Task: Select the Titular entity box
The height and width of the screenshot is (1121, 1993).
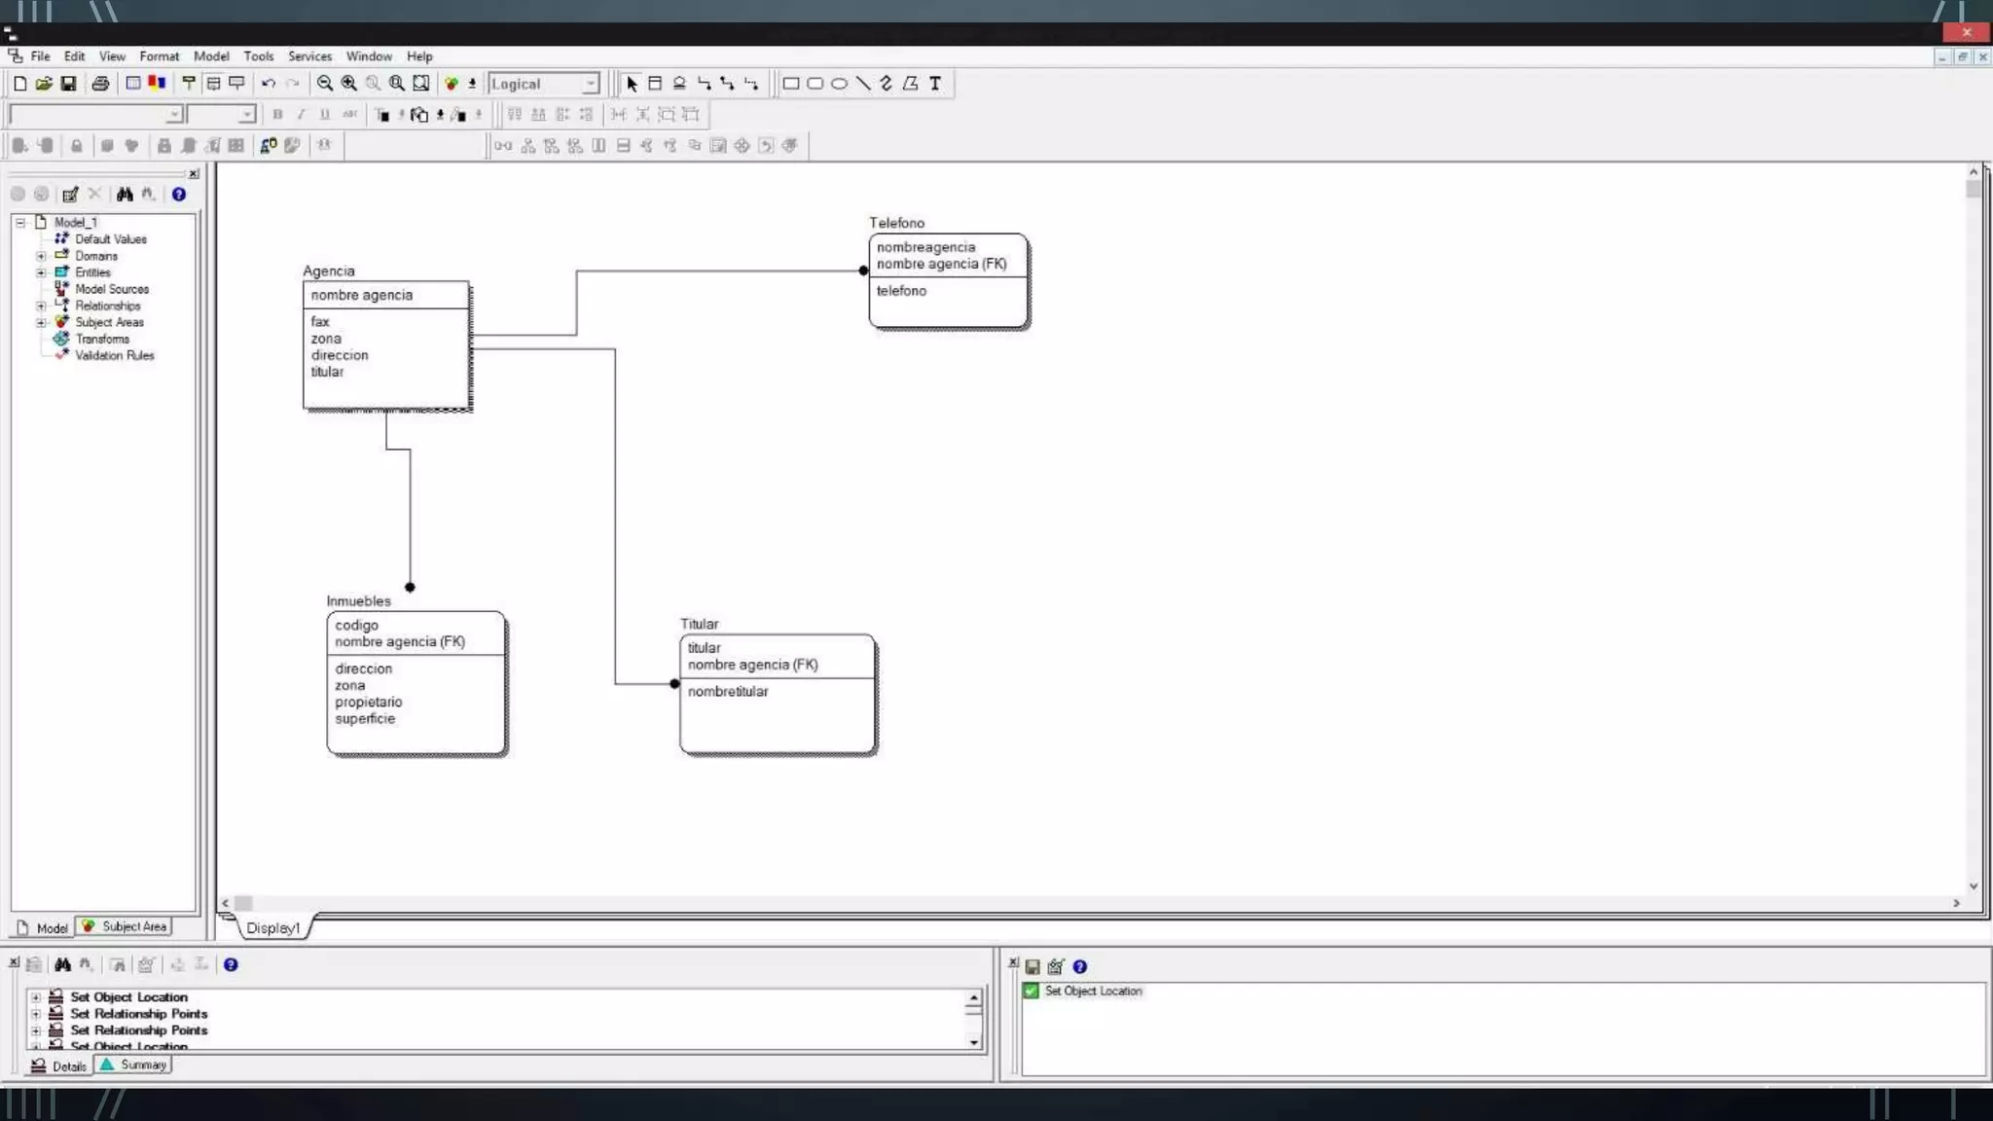Action: pyautogui.click(x=777, y=694)
